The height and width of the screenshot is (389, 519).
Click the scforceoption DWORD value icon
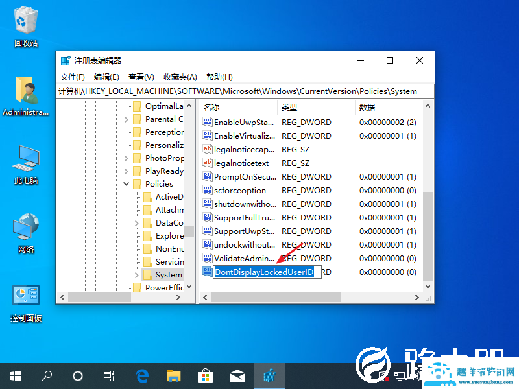207,190
